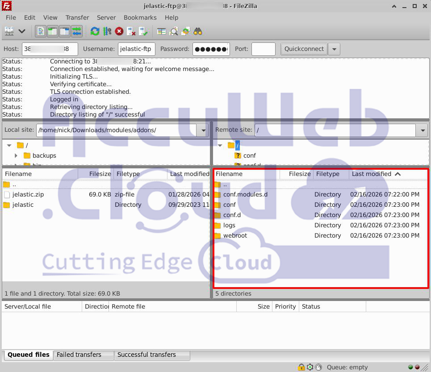
Task: Click the Port input field
Action: point(263,49)
